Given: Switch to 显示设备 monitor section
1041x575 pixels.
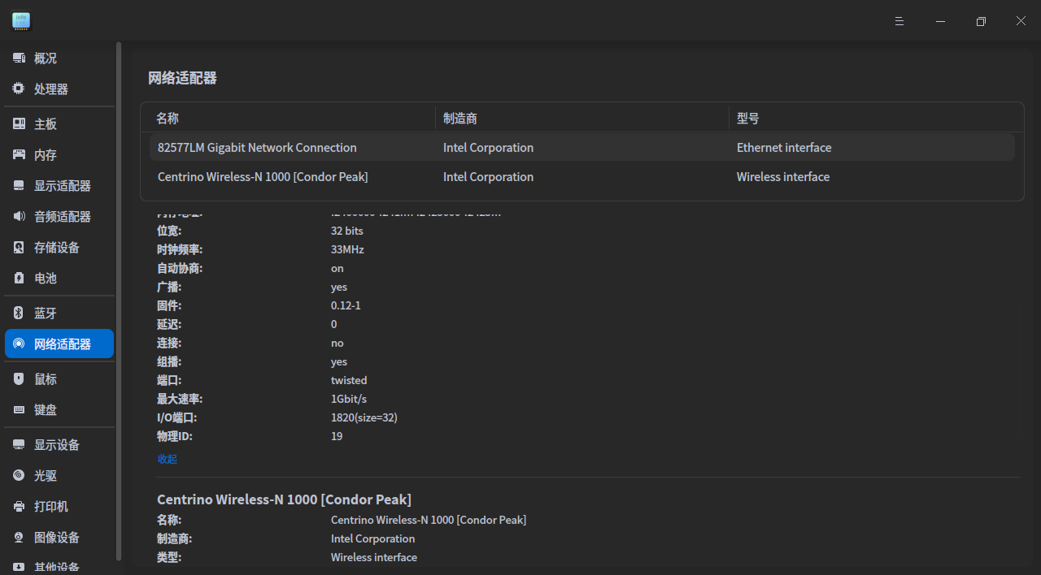Looking at the screenshot, I should (56, 445).
